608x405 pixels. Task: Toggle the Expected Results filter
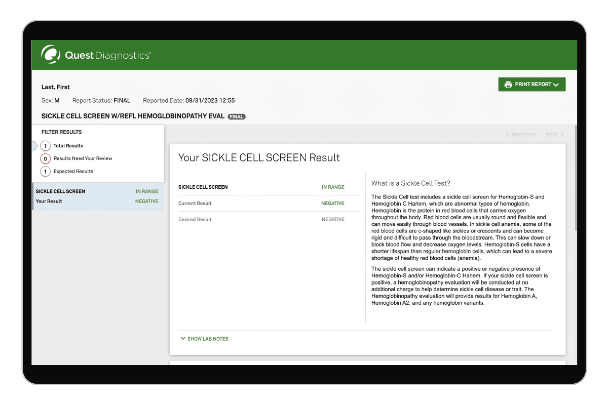click(x=72, y=171)
